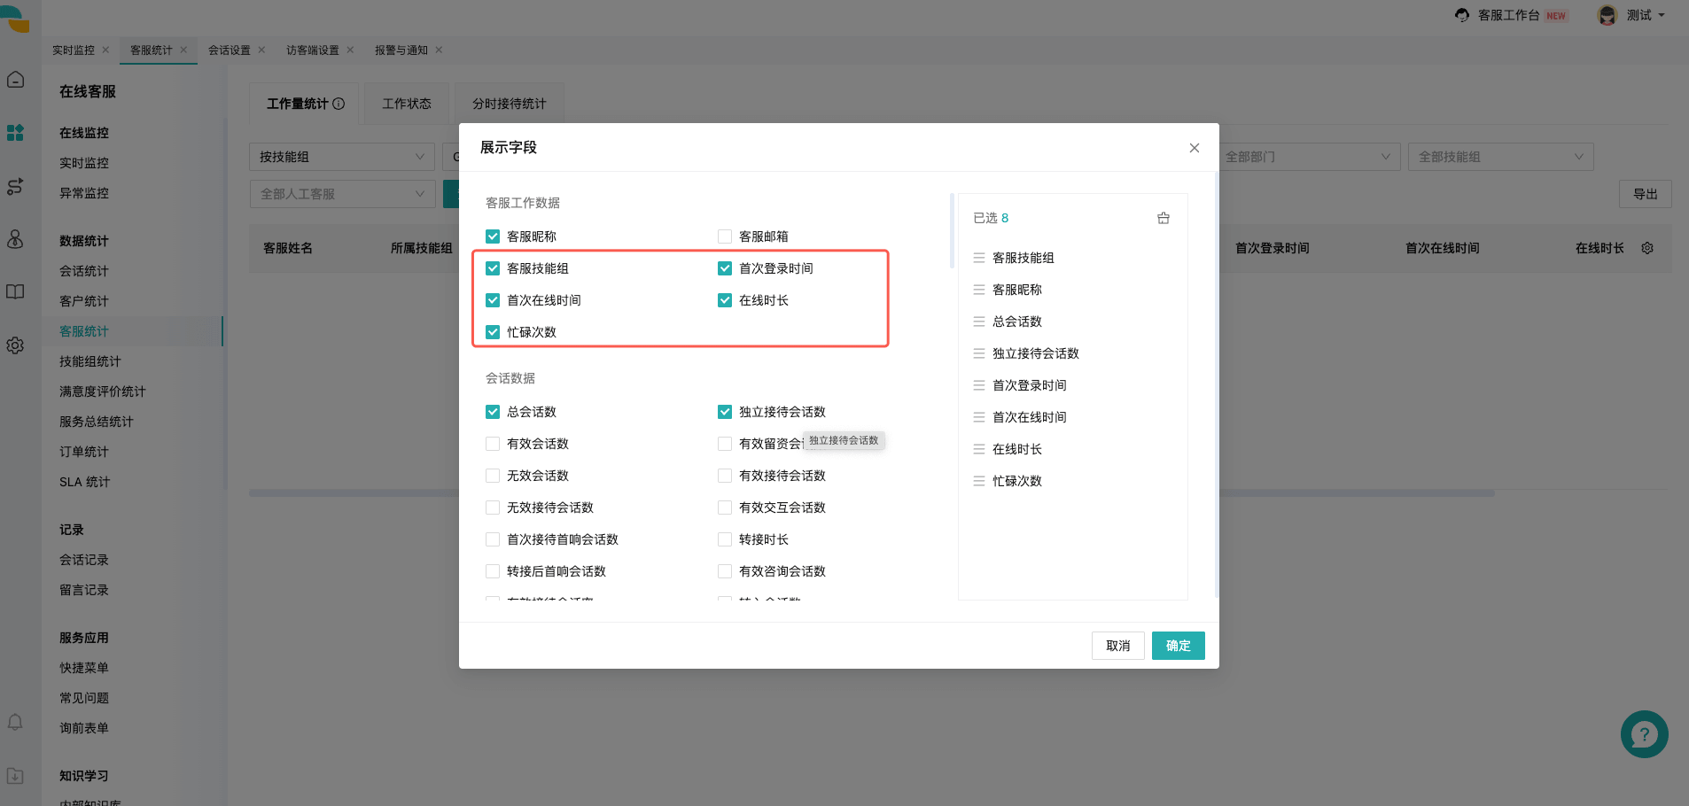The image size is (1689, 806).
Task: Open the 全部技能组 dropdown
Action: tap(1501, 157)
